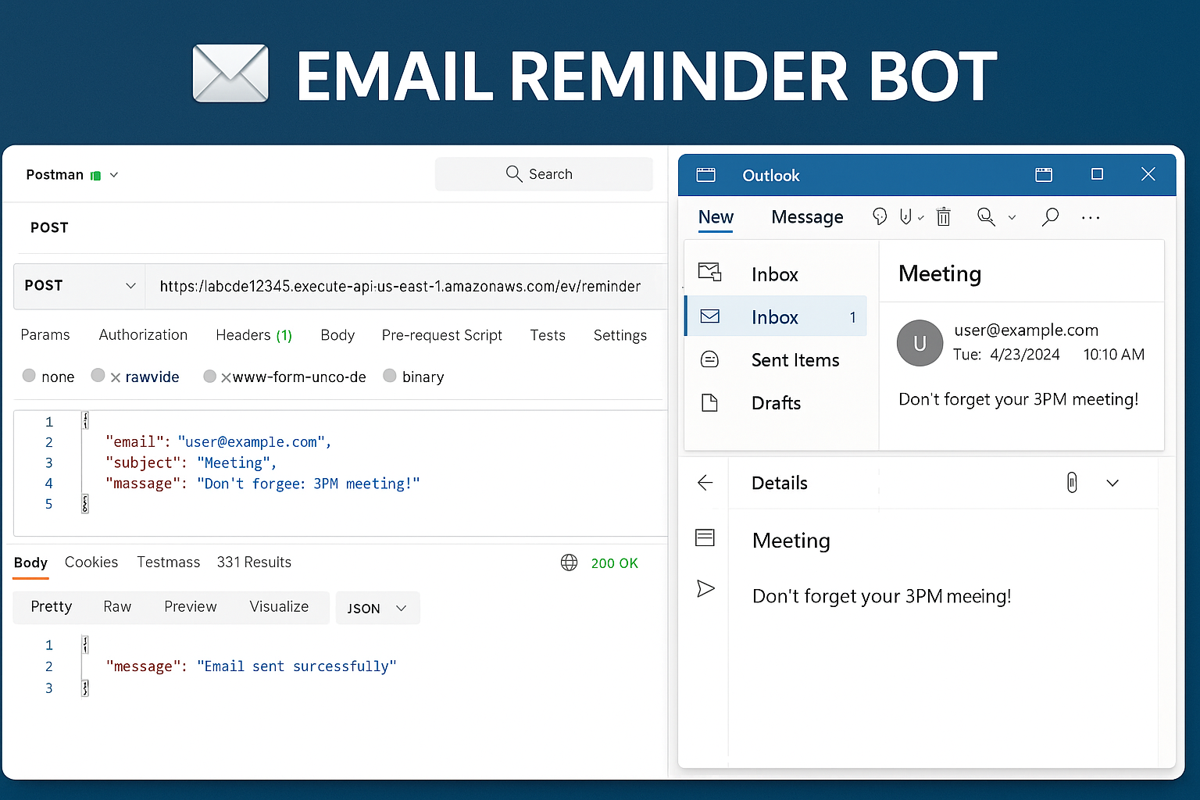Select the binary body type radio
Viewport: 1200px width, 800px height.
390,376
